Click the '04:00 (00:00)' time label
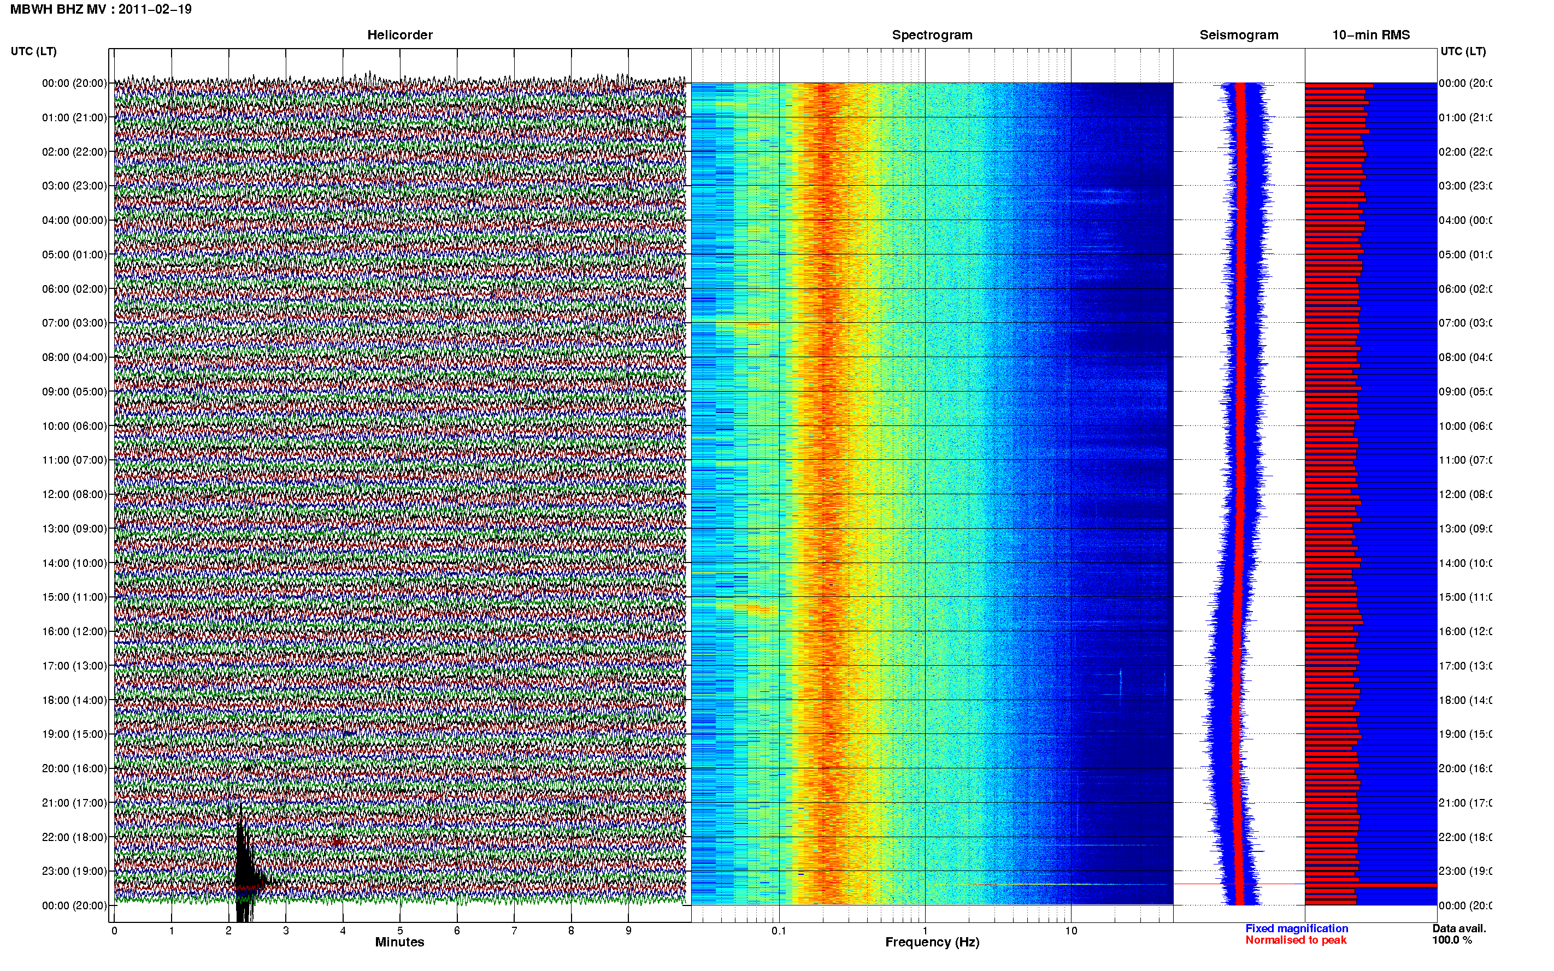1554x971 pixels. [74, 220]
